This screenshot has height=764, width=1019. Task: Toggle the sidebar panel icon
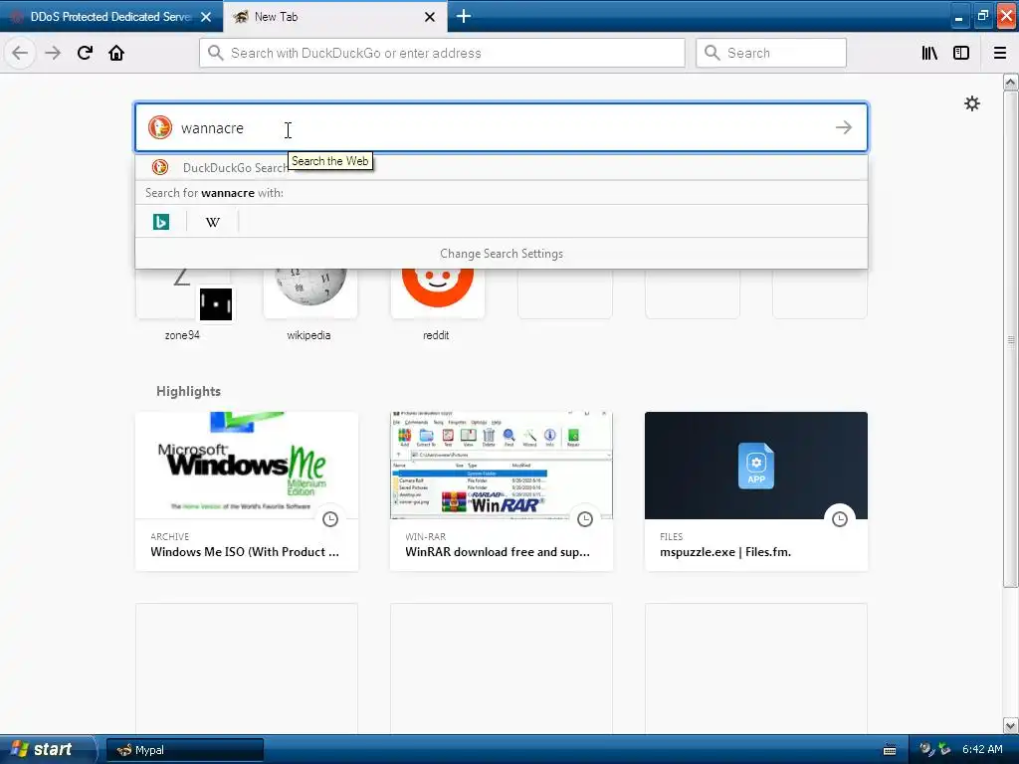[x=961, y=53]
